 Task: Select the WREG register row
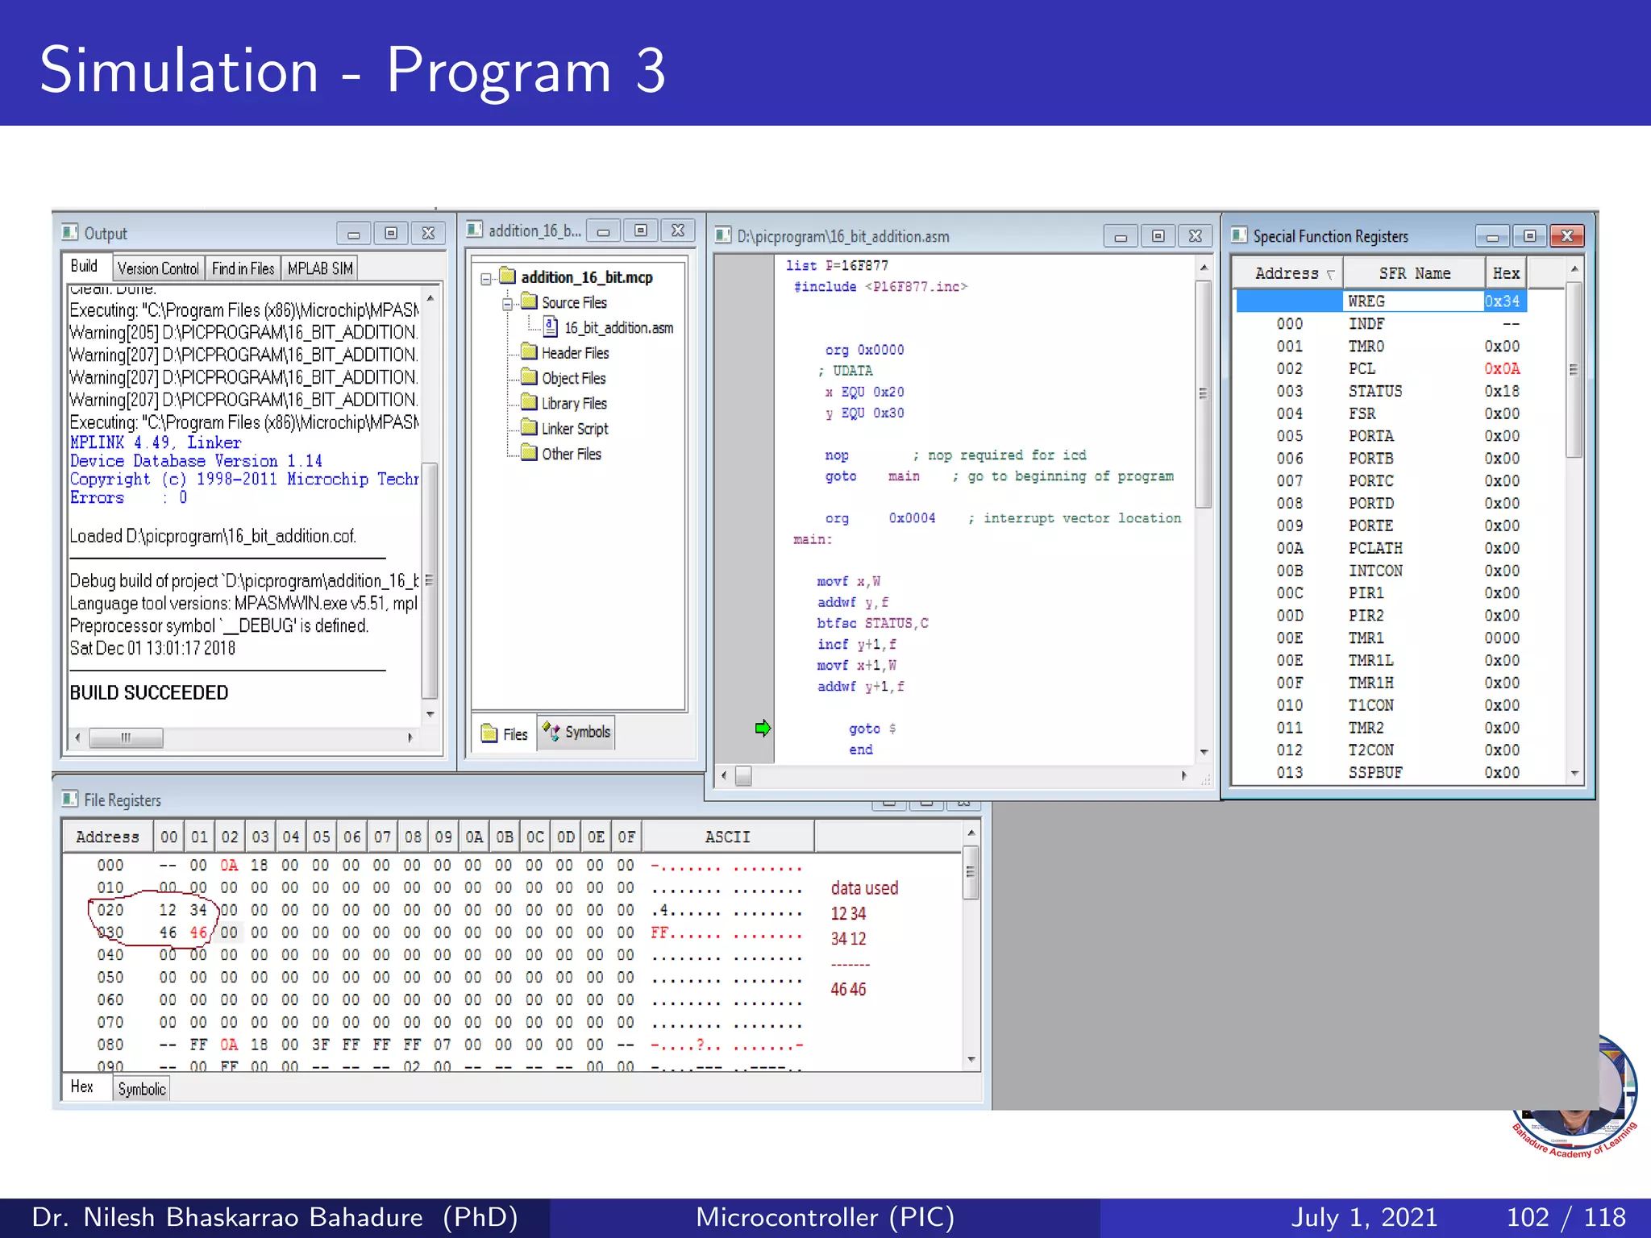coord(1381,301)
